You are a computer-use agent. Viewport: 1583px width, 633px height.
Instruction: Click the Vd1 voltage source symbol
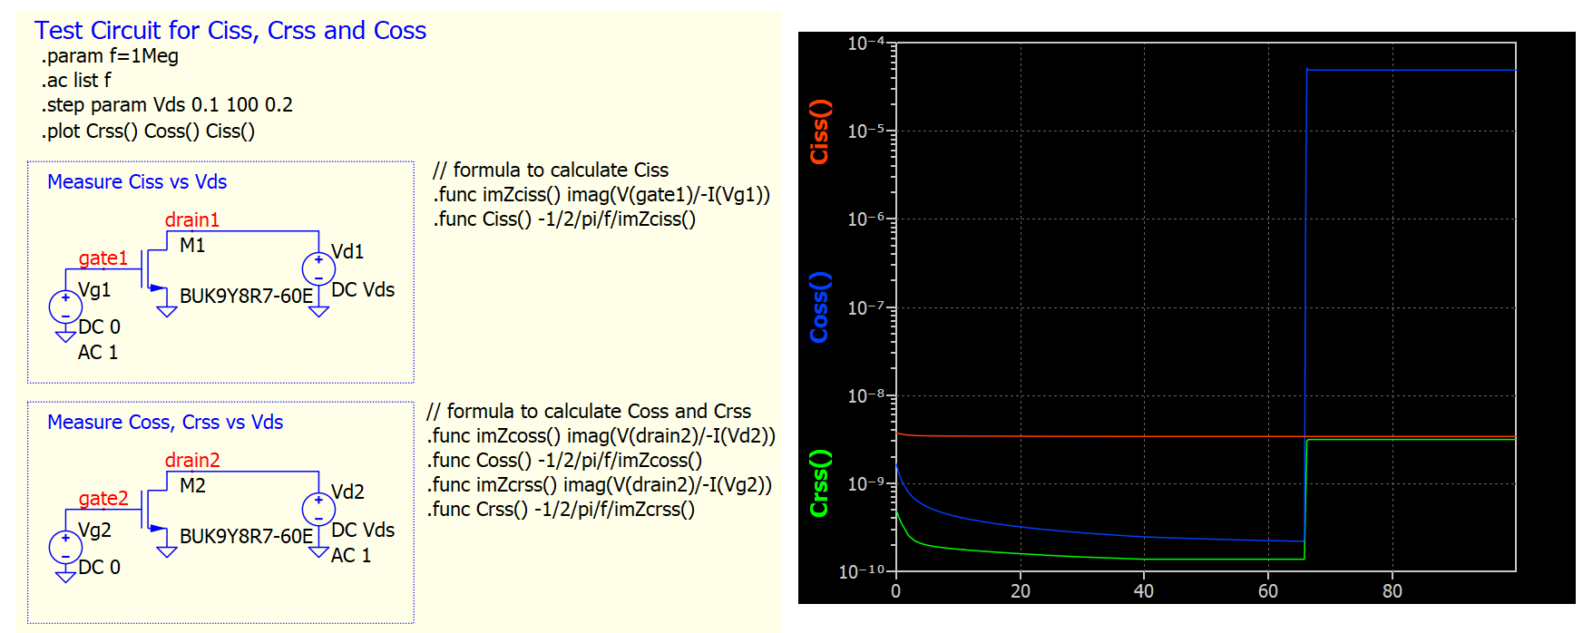[x=318, y=268]
